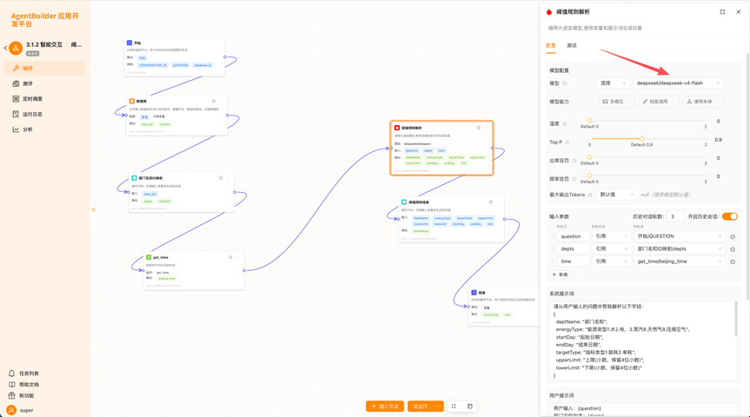Click the super user avatar

11,410
